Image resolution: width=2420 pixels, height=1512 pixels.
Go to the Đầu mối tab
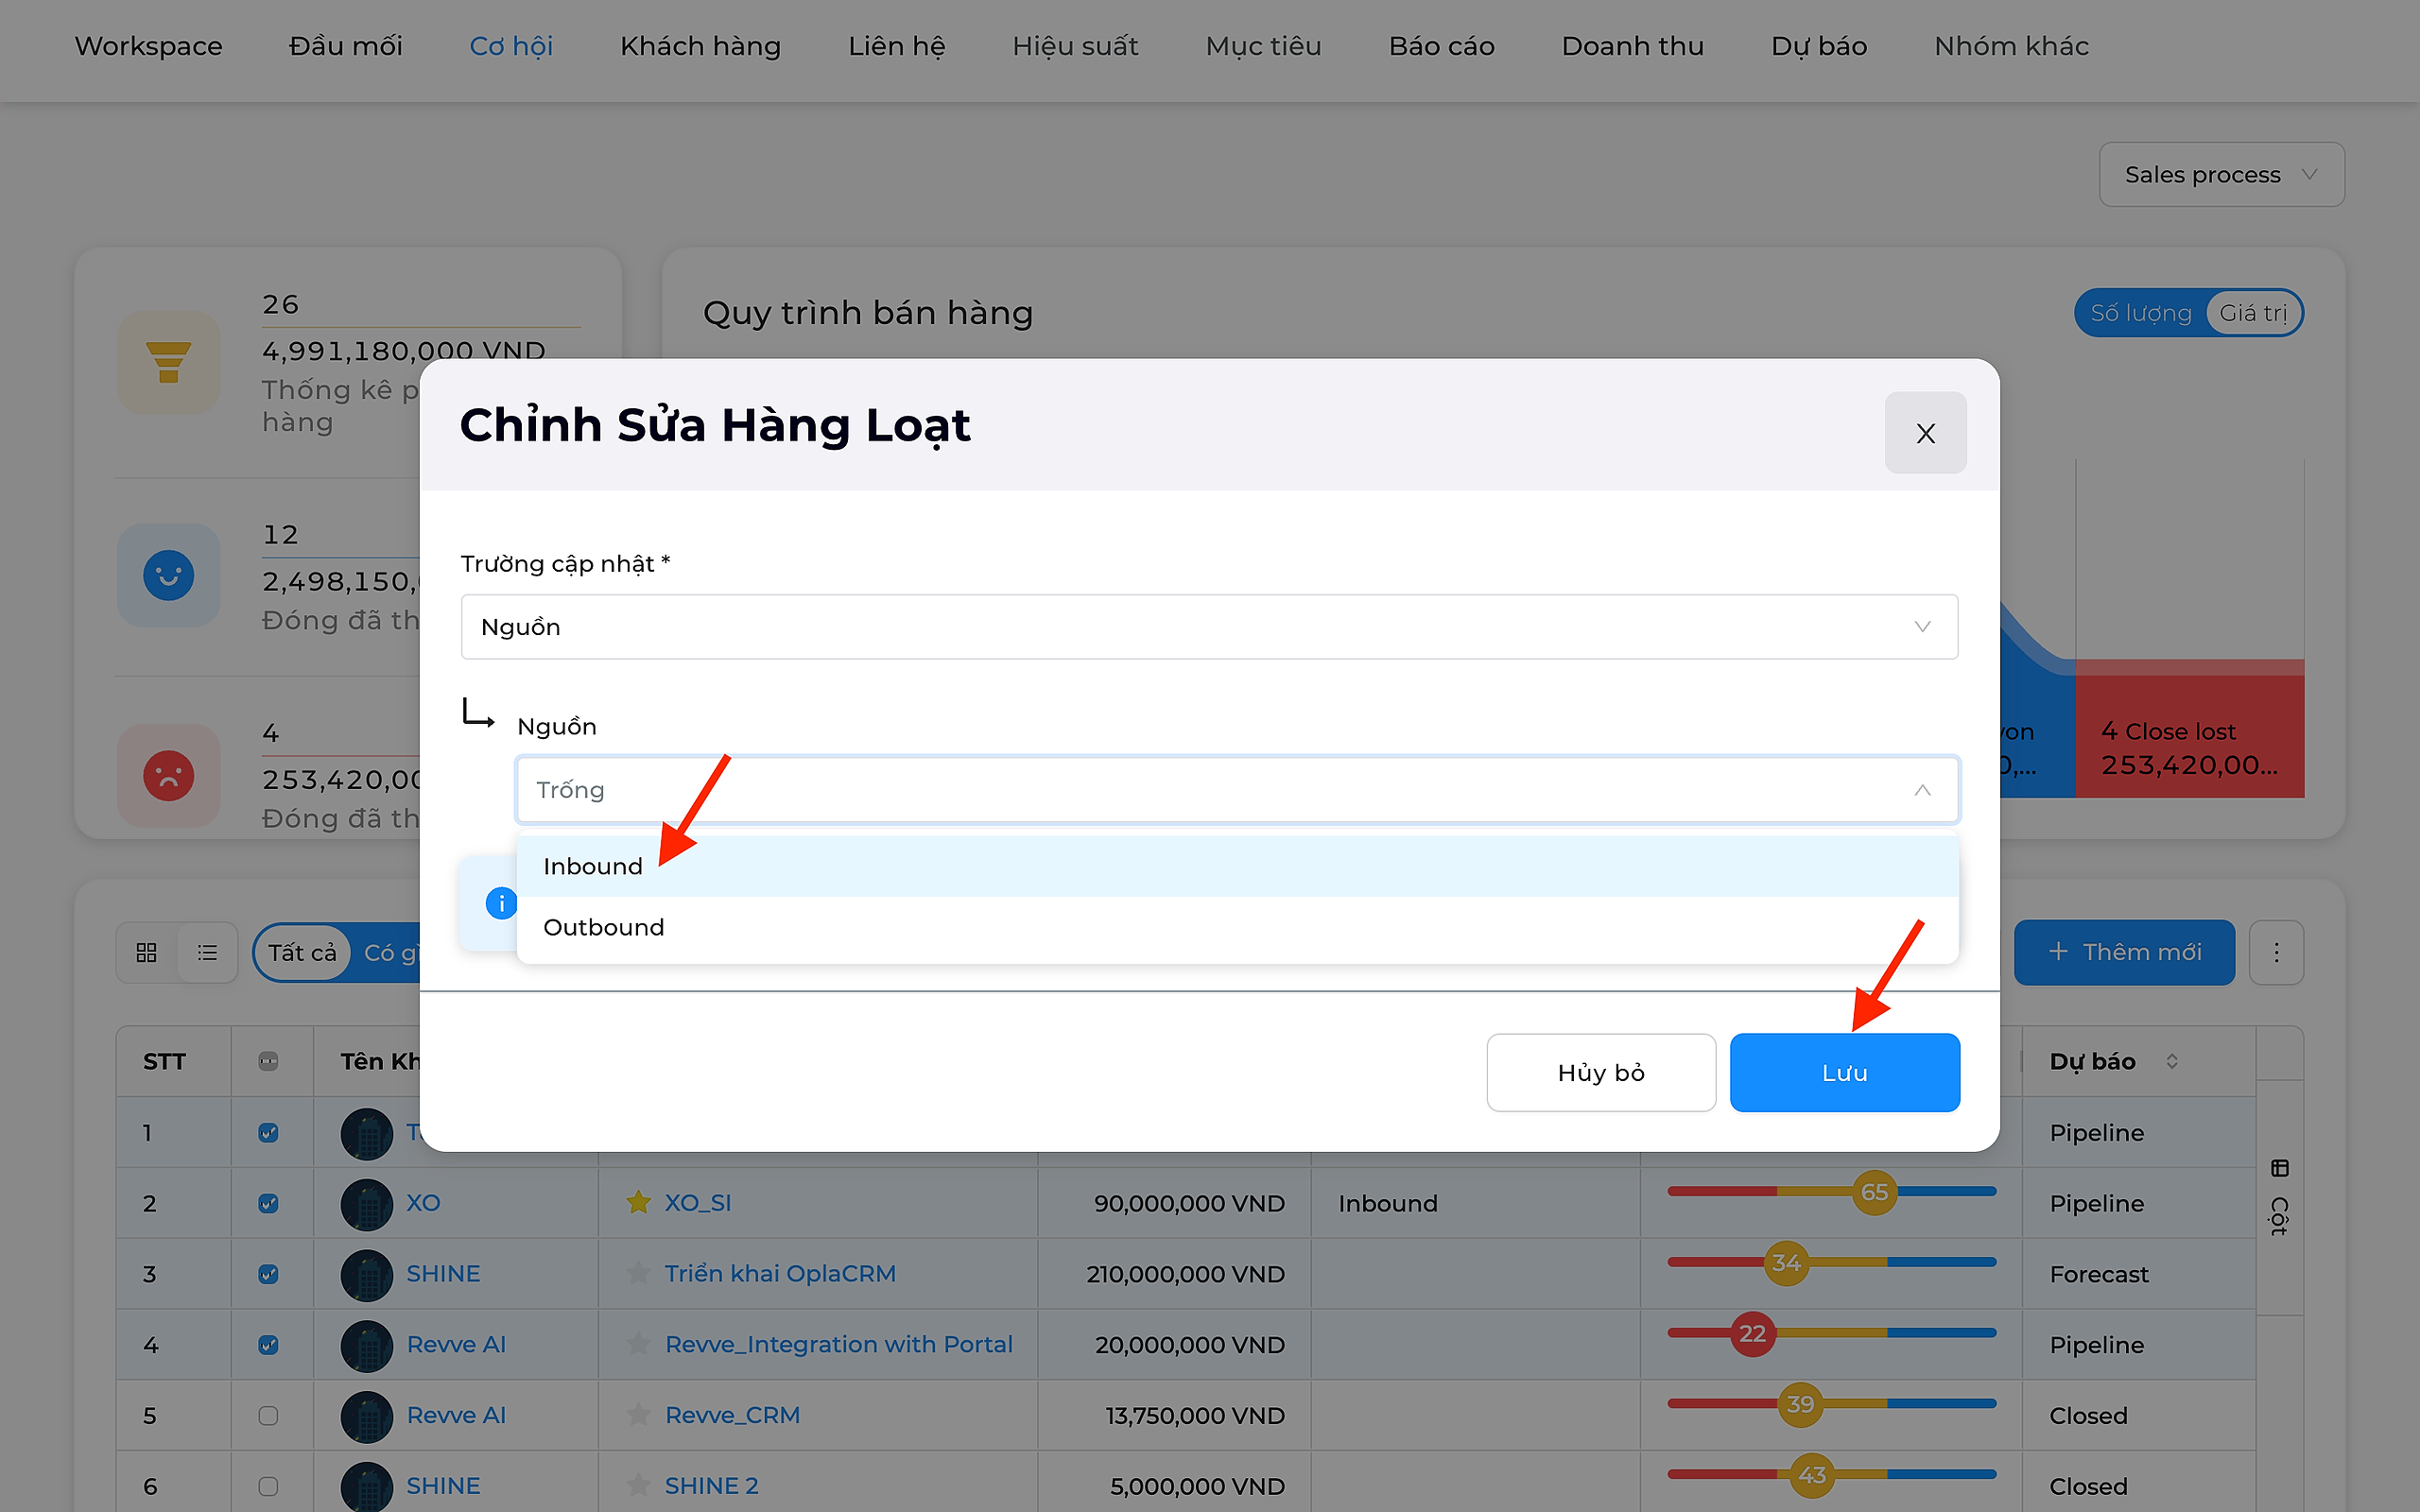tap(345, 46)
